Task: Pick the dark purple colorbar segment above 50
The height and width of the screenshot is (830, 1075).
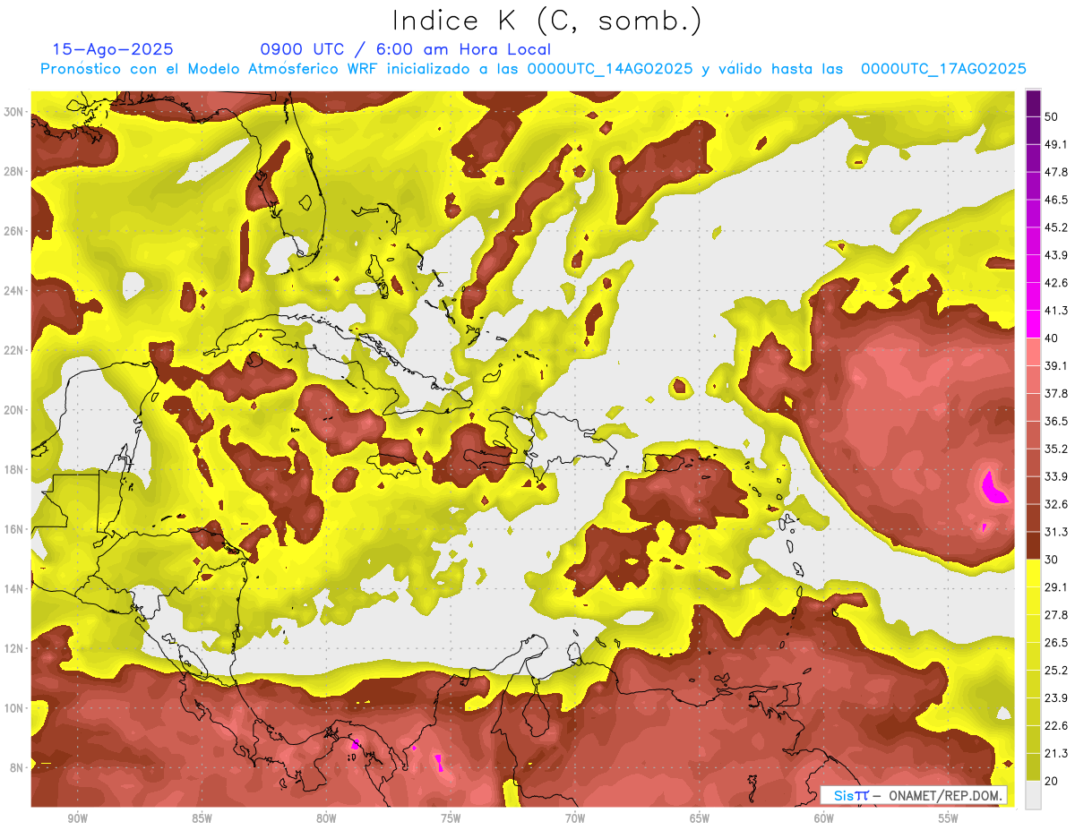Action: point(1033,103)
